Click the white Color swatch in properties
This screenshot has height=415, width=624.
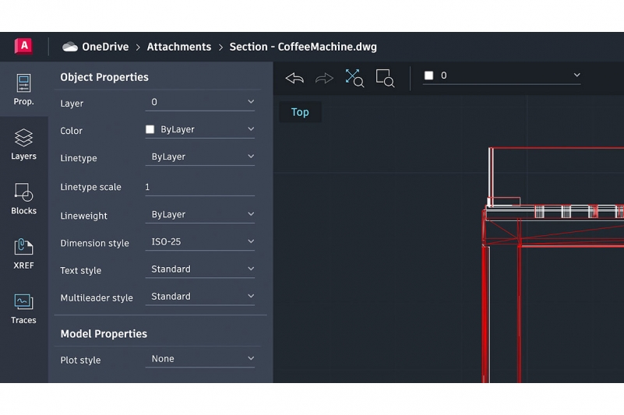[150, 129]
